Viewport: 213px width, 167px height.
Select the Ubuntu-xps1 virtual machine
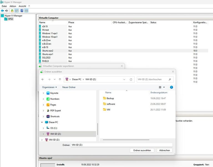pyautogui.click(x=123, y=54)
